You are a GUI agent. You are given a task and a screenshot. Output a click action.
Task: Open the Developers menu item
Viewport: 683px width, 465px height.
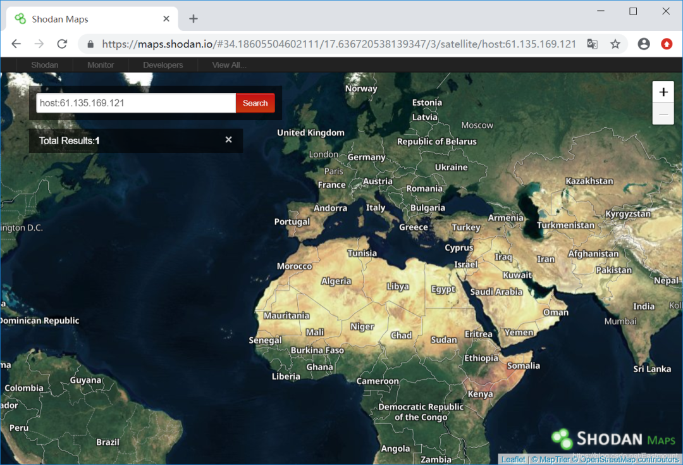point(163,65)
